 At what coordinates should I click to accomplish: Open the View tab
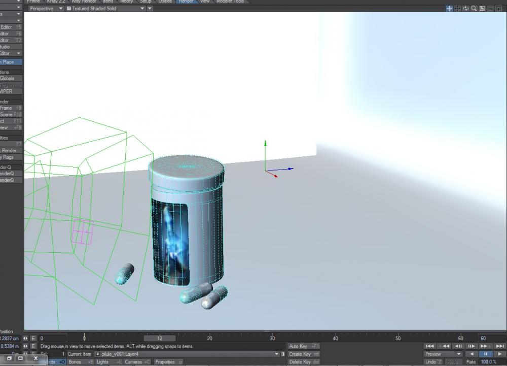205,2
